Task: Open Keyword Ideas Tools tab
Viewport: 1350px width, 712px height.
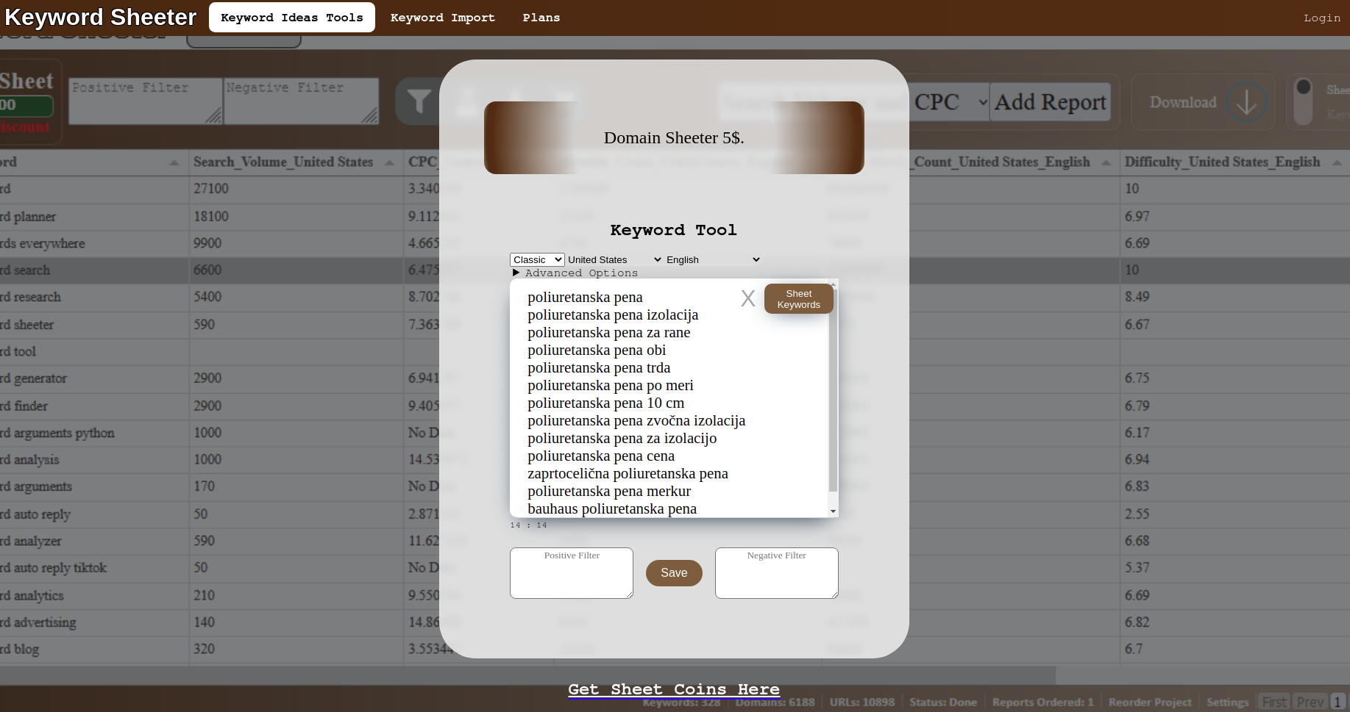Action: [x=291, y=18]
